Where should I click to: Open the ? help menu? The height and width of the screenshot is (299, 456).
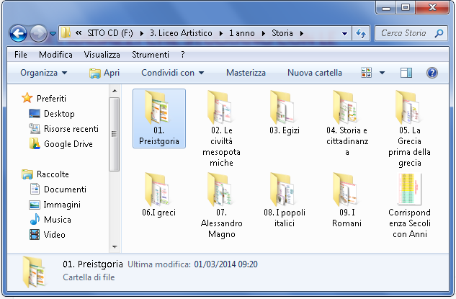(183, 54)
